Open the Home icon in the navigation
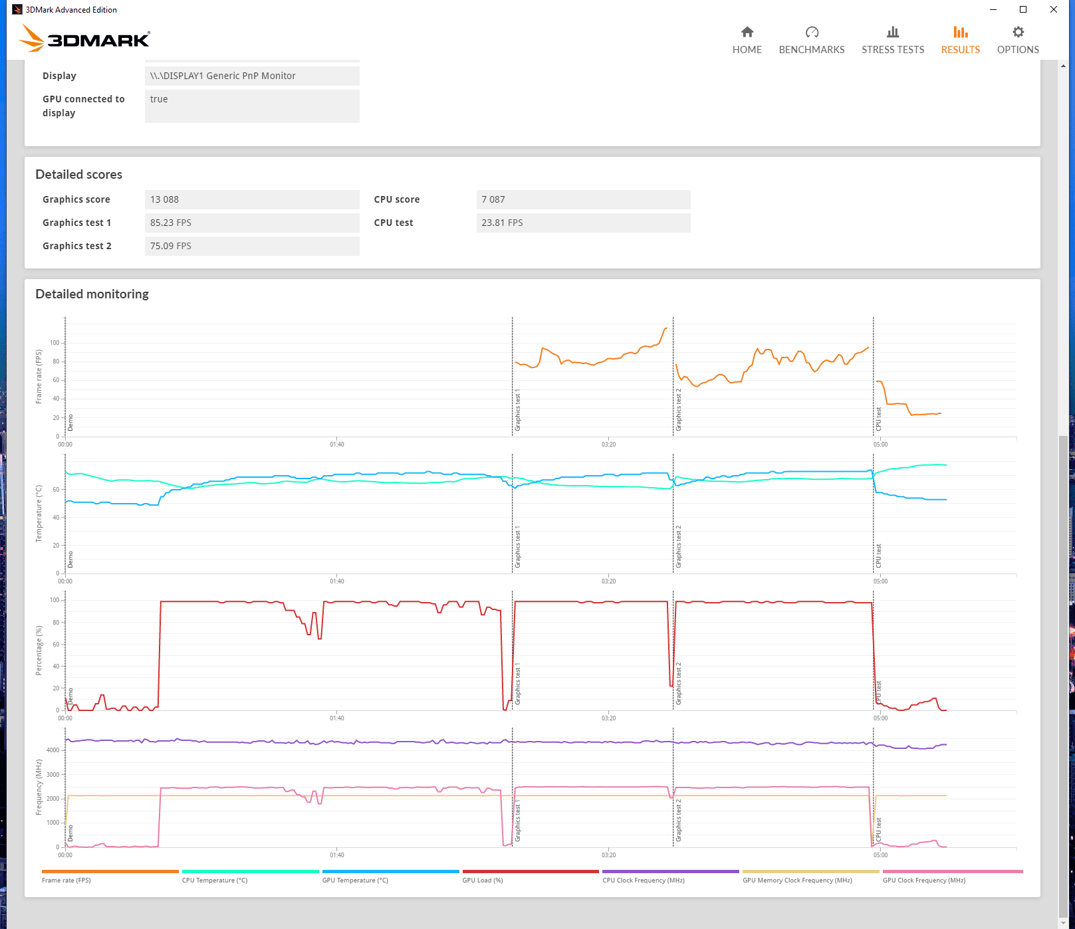The height and width of the screenshot is (929, 1075). (x=747, y=32)
